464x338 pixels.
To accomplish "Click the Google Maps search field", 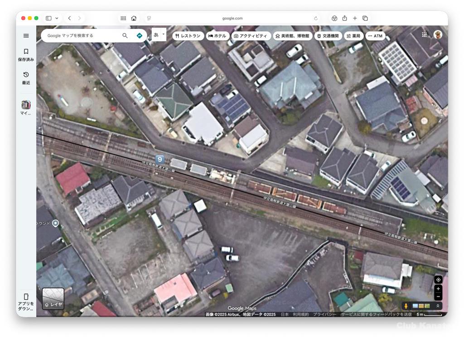I will click(x=82, y=36).
